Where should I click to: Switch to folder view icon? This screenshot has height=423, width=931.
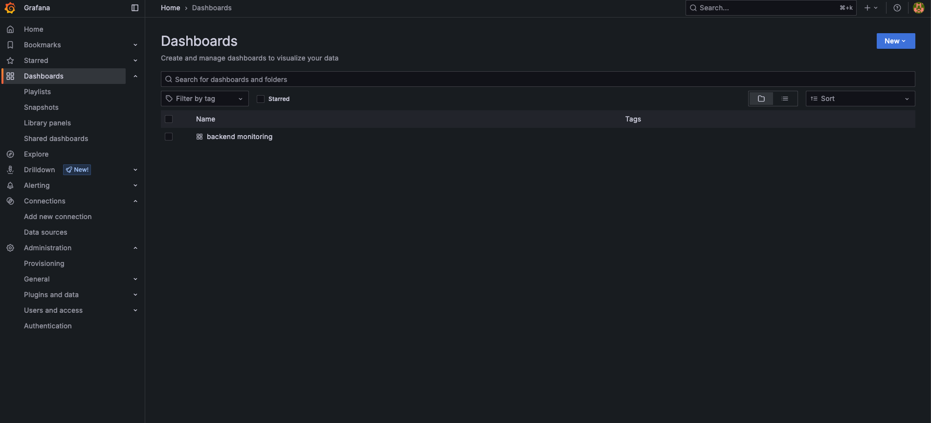click(x=761, y=99)
